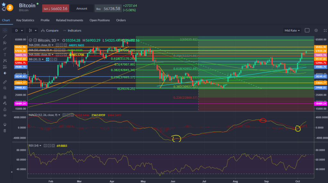Expand the Bitcoin, 1D legend dropdown
328x183 pixels.
pos(58,40)
